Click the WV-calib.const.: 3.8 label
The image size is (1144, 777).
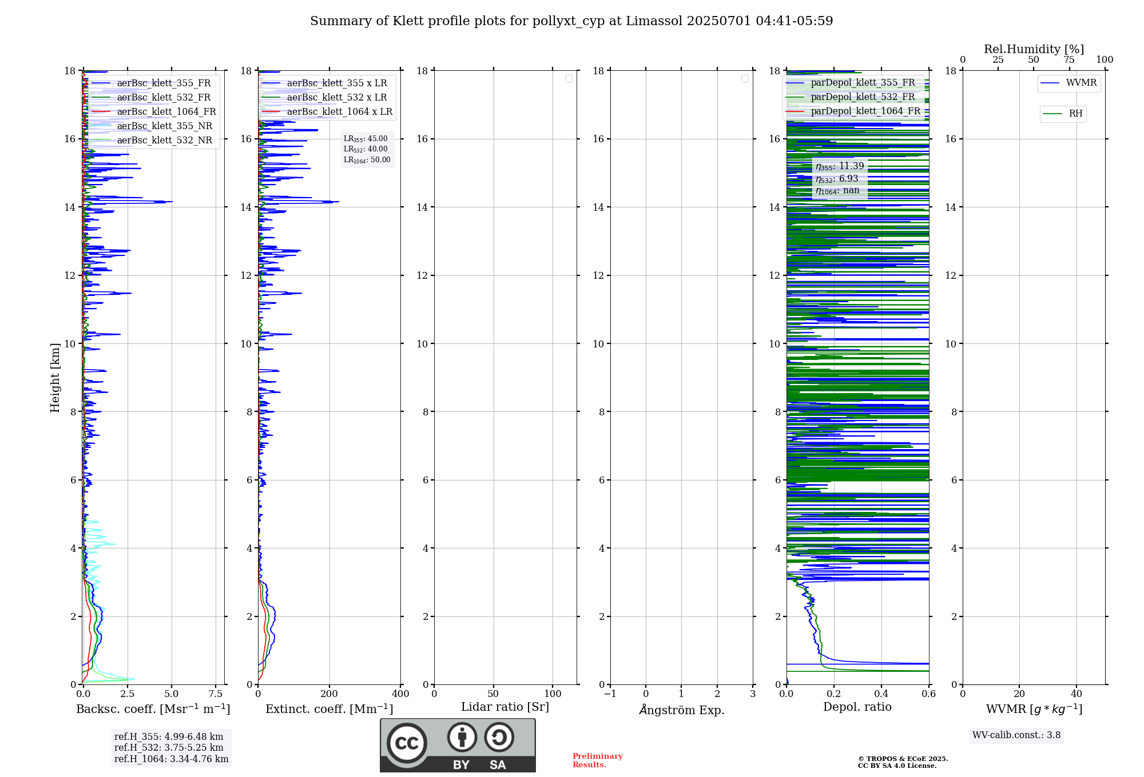pos(1016,735)
